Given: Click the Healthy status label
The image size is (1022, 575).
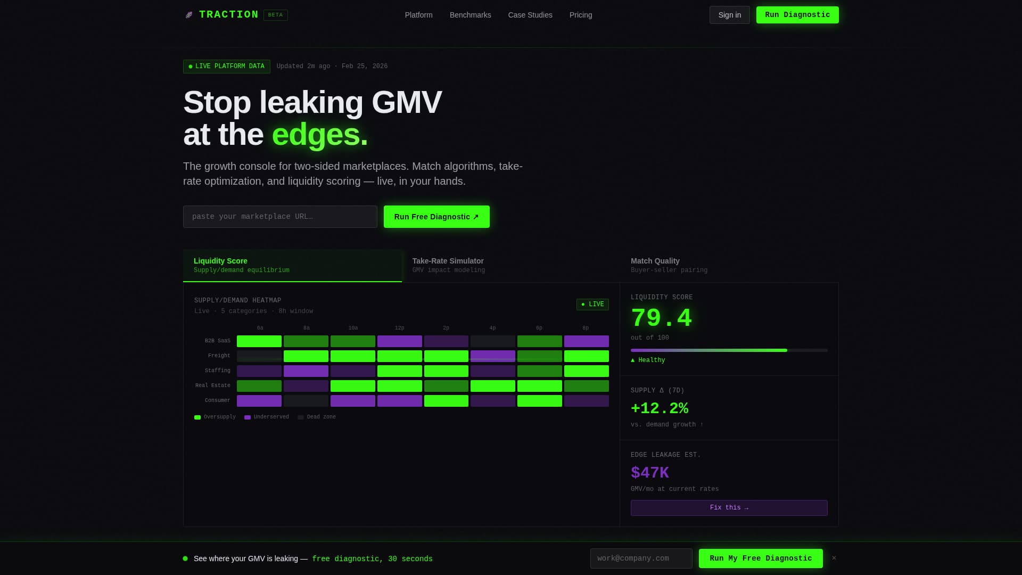Looking at the screenshot, I should point(648,360).
